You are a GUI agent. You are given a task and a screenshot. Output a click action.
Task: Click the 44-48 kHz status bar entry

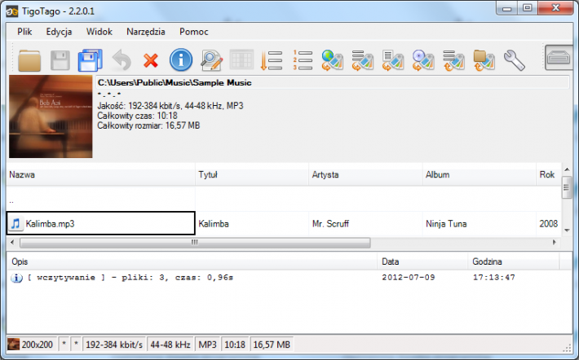point(170,345)
